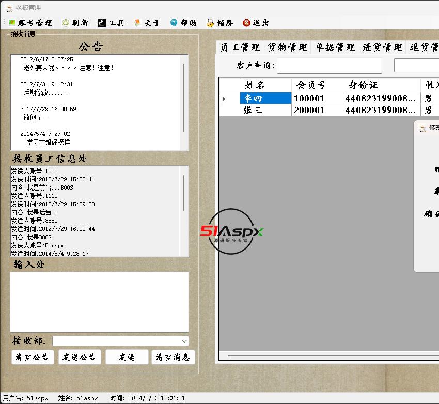This screenshot has width=439, height=404.
Task: Click the 后期修改 announcement line
Action: click(46, 92)
